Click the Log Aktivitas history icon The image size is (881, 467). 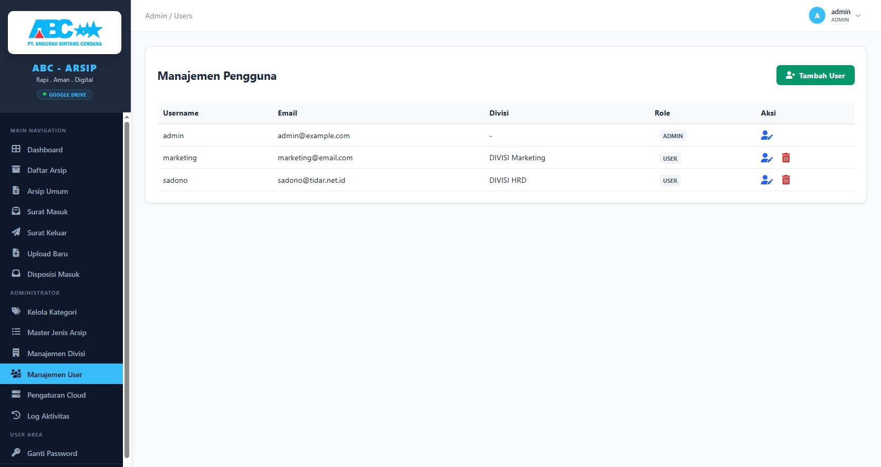click(16, 416)
